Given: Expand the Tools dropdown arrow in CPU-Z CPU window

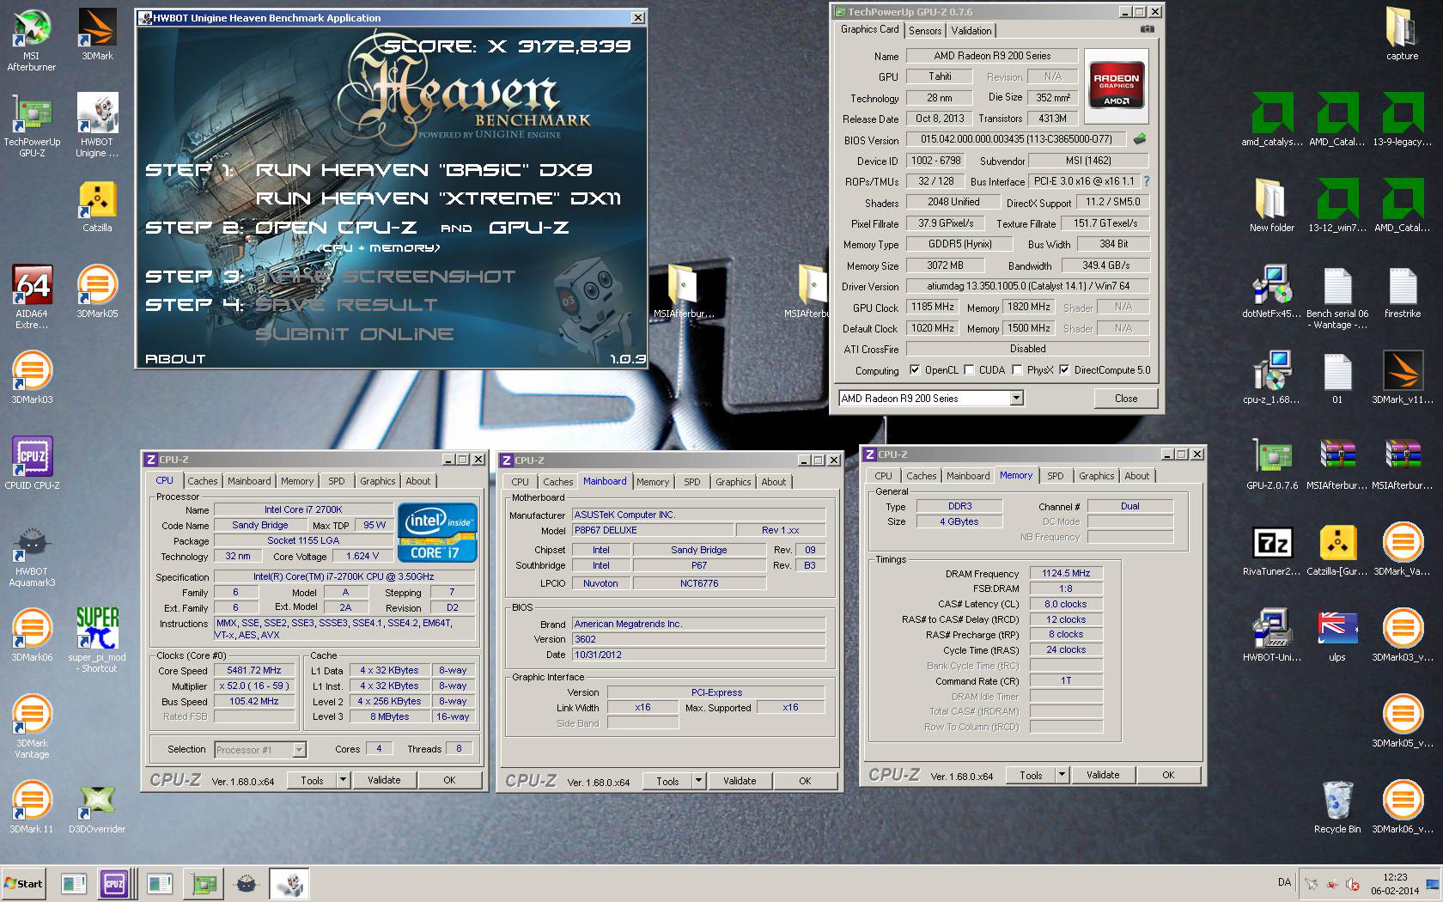Looking at the screenshot, I should tap(343, 780).
